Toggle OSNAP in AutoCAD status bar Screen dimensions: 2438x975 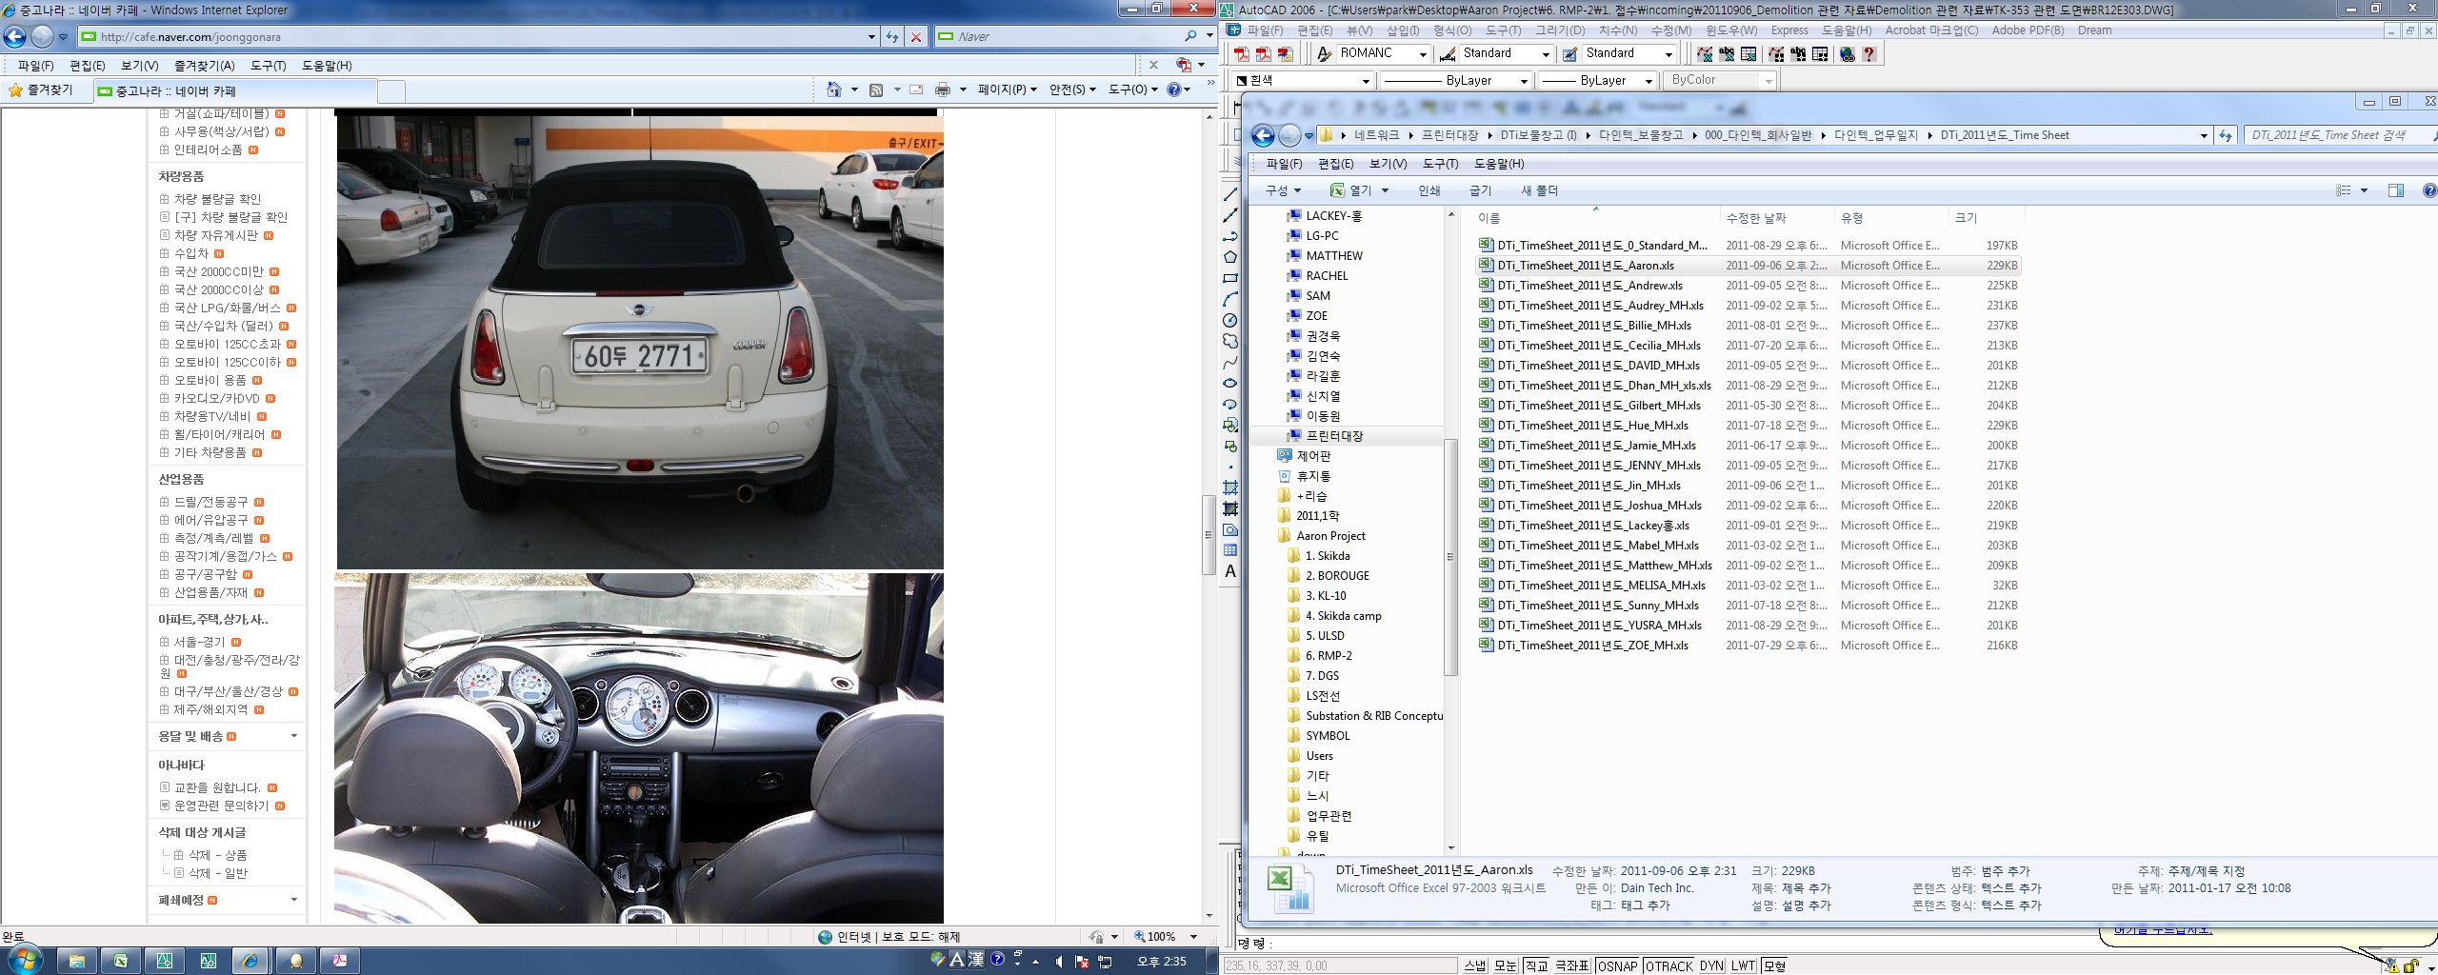click(x=1617, y=965)
